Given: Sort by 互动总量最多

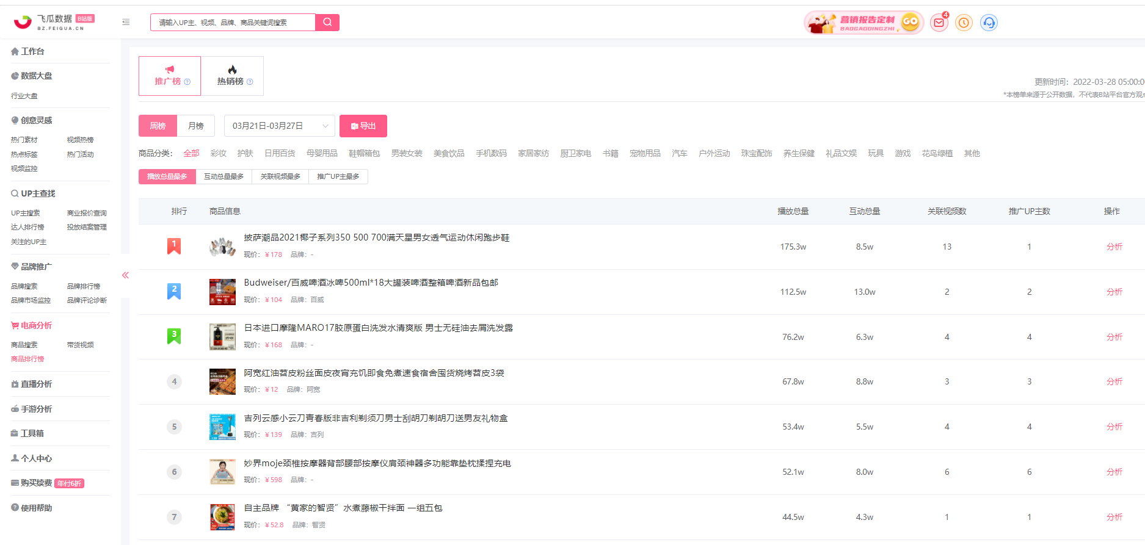Looking at the screenshot, I should pos(224,176).
